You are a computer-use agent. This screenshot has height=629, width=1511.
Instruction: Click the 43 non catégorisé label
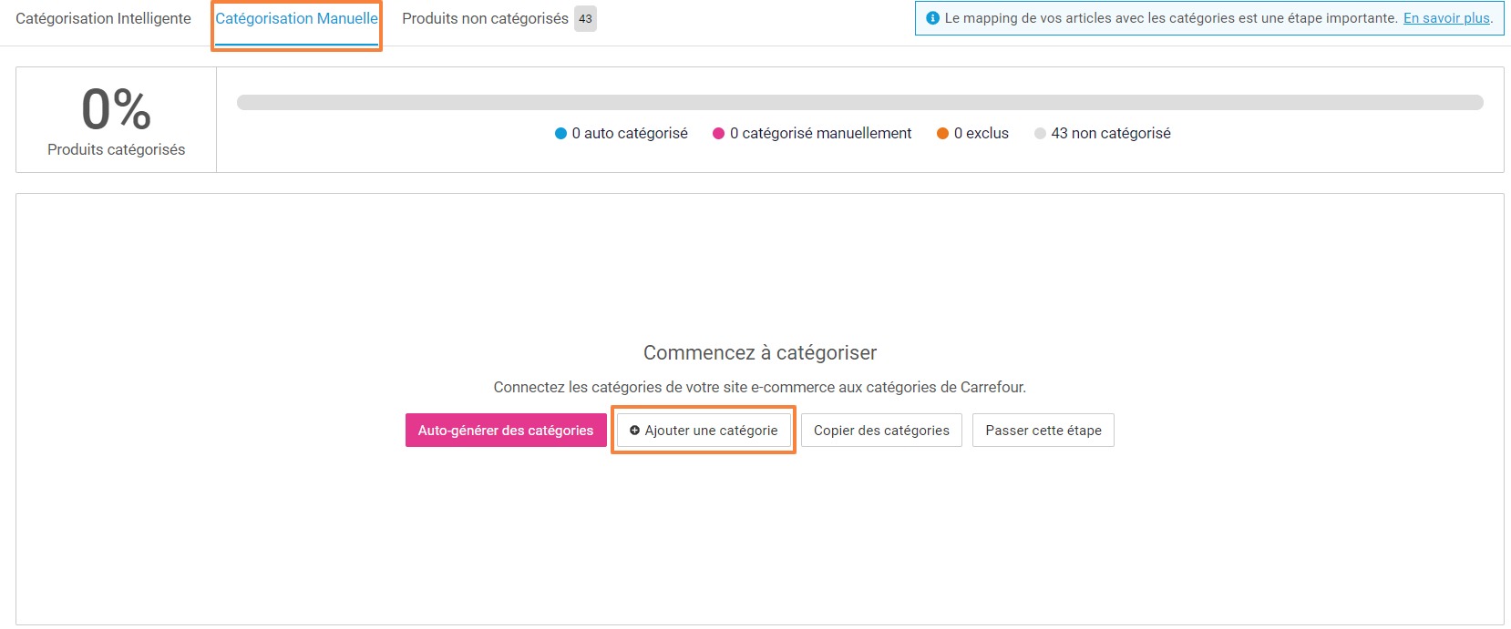click(1111, 133)
